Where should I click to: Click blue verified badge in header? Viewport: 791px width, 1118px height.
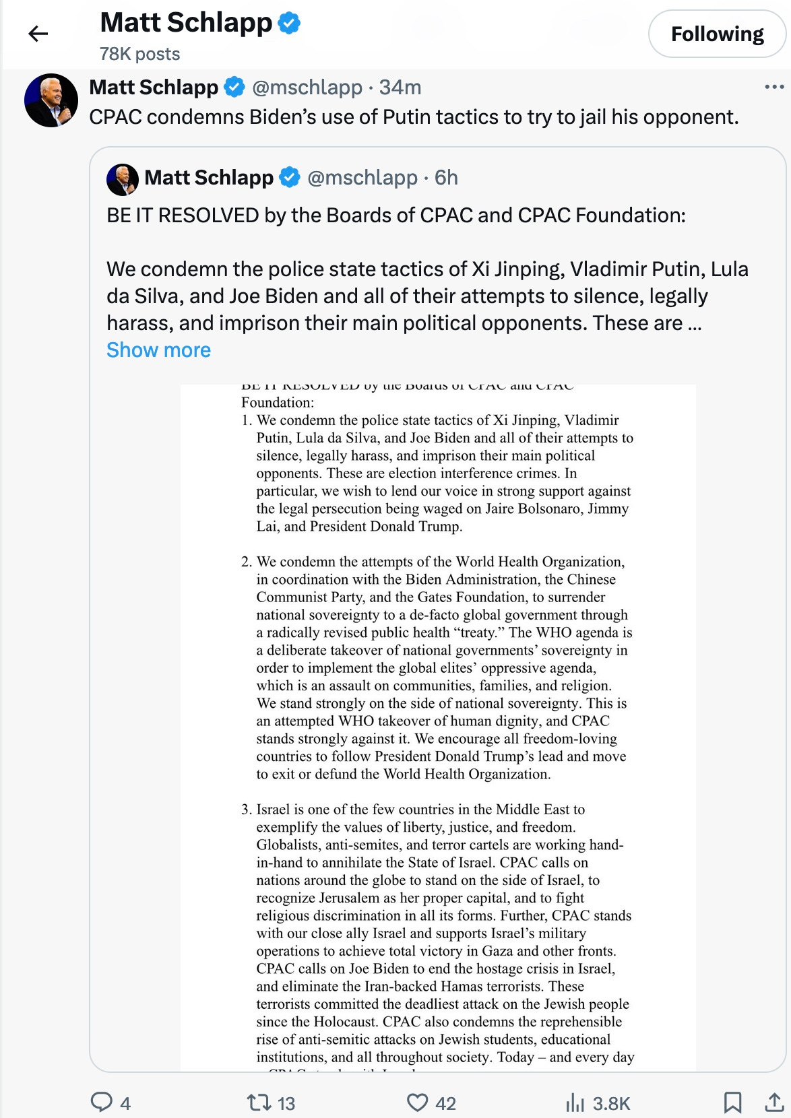pyautogui.click(x=290, y=23)
